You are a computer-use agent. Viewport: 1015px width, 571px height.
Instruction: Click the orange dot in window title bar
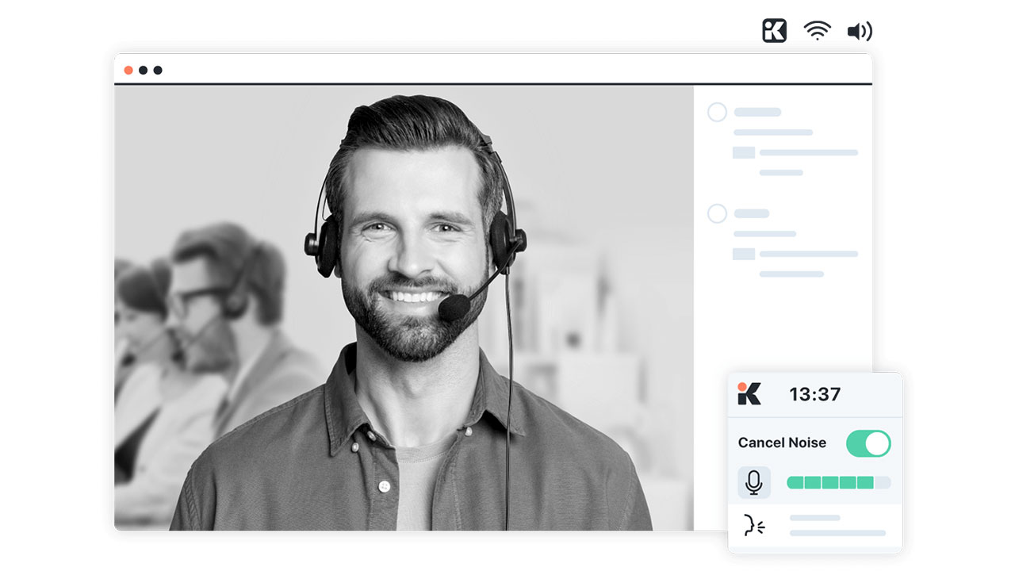[x=128, y=70]
